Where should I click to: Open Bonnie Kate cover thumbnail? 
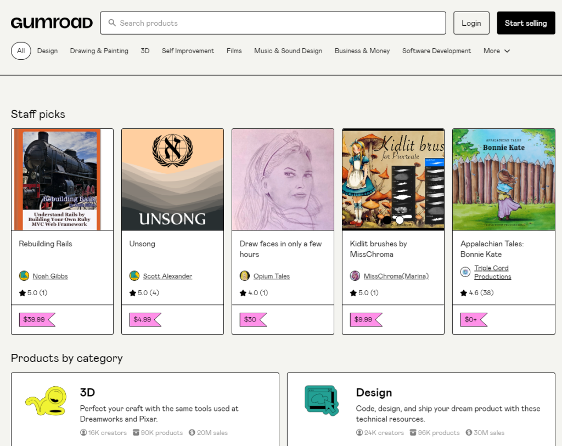click(x=504, y=179)
